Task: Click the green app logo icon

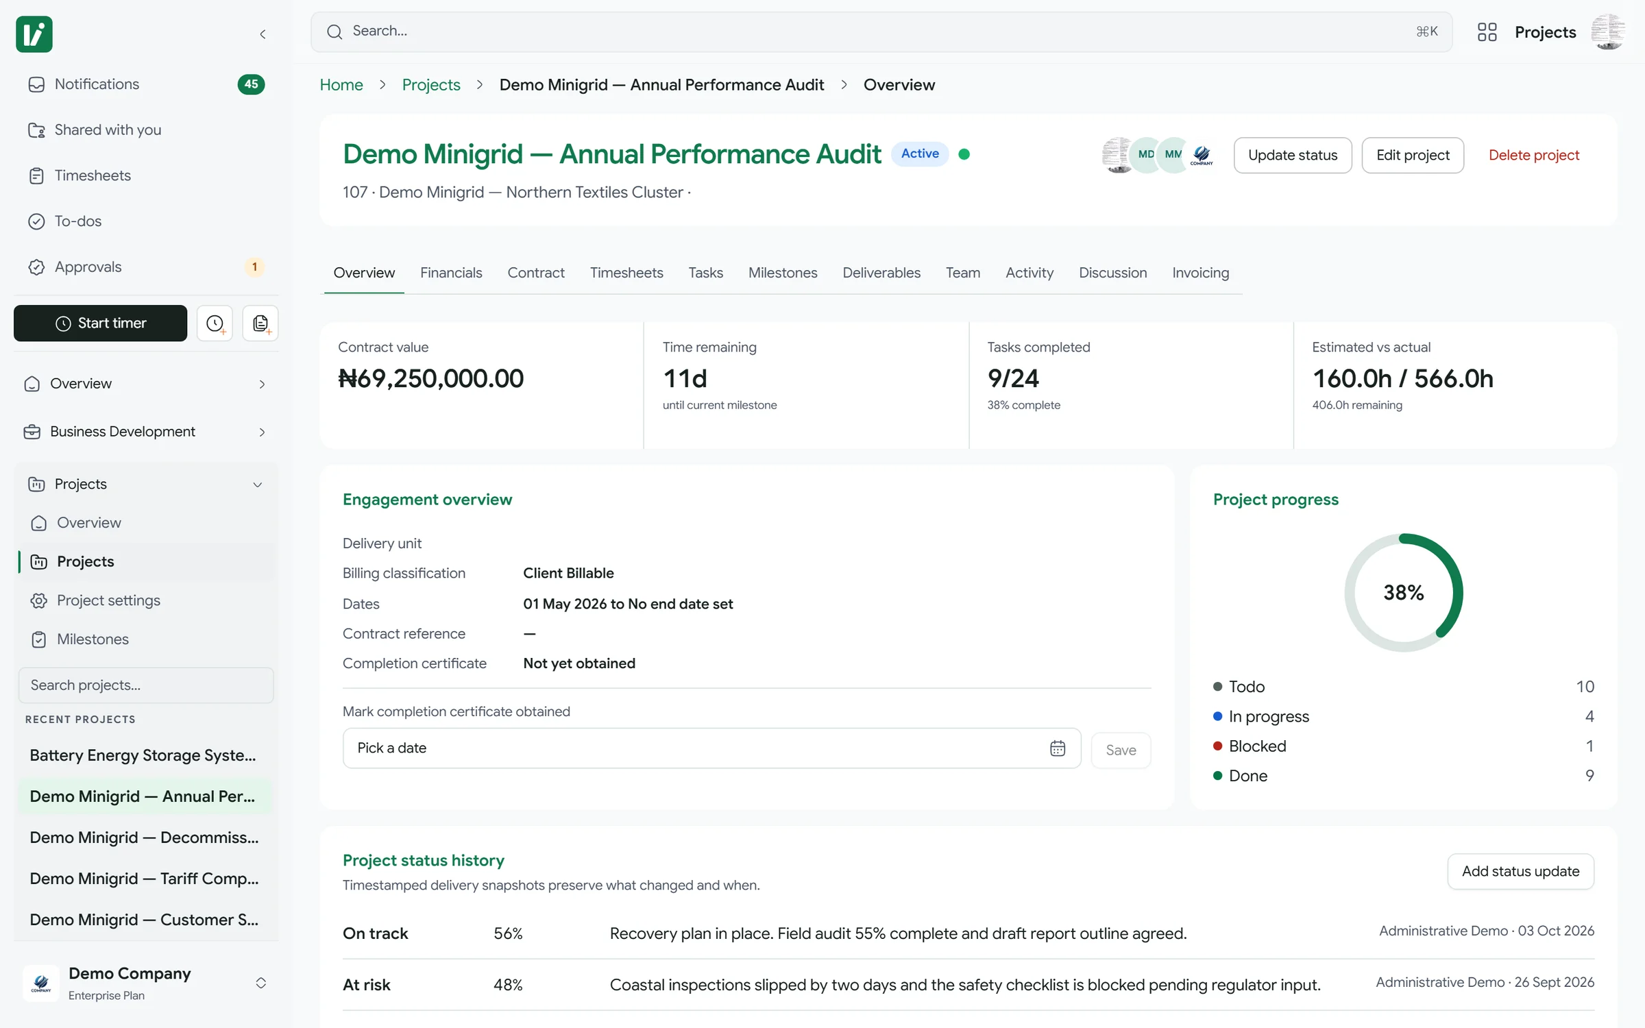Action: point(34,34)
